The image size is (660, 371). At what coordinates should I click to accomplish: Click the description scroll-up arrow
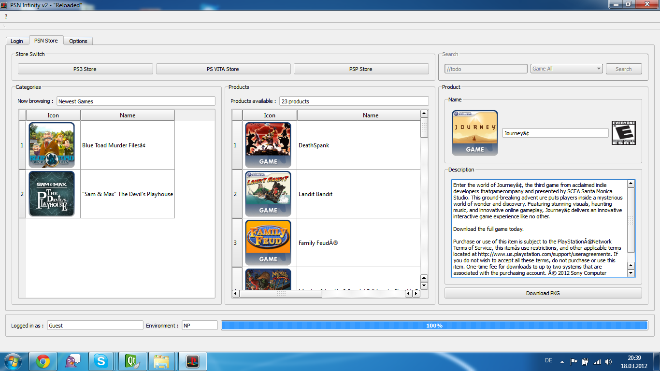pyautogui.click(x=631, y=184)
